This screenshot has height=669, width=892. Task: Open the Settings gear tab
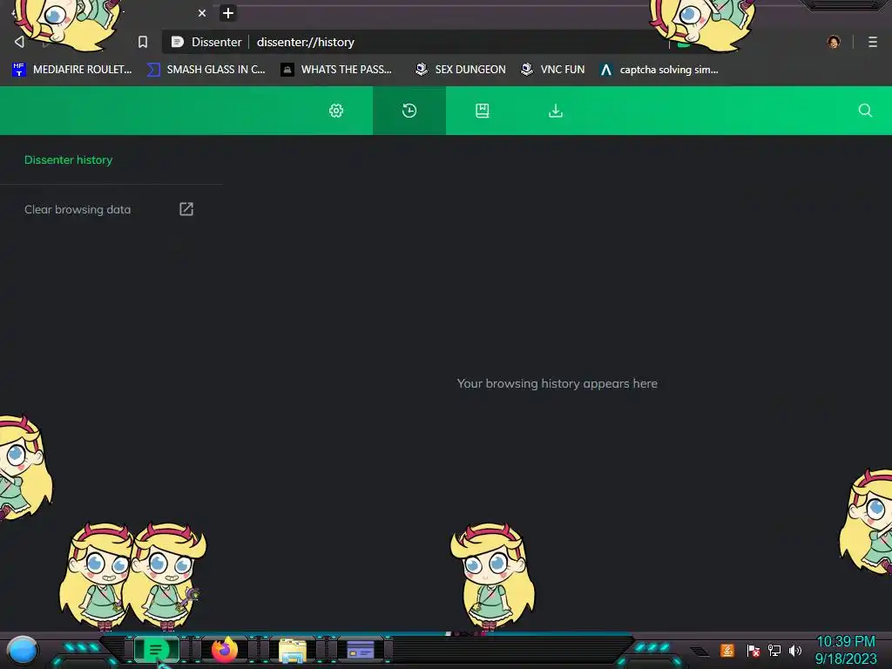(336, 111)
